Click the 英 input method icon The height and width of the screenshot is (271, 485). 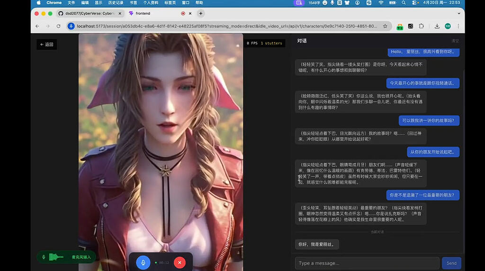(339, 3)
